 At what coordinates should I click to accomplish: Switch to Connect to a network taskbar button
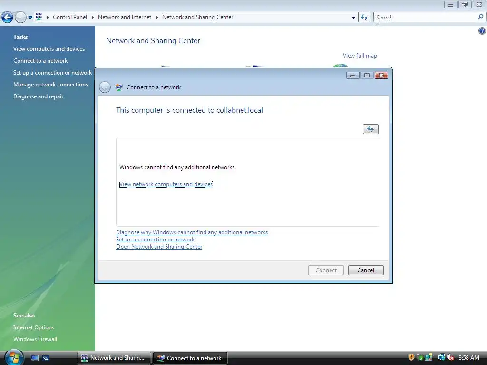coord(190,358)
